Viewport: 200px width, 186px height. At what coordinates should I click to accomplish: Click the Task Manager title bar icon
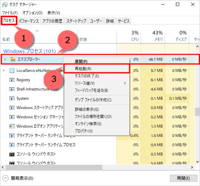pyautogui.click(x=5, y=5)
